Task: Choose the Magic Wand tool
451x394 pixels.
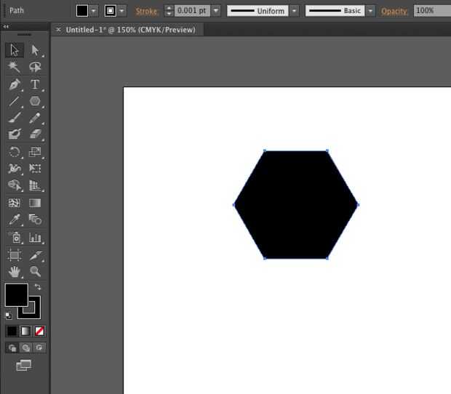Action: coord(15,67)
